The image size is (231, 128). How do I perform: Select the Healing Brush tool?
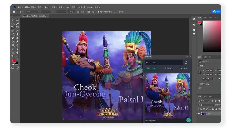[x=17, y=31]
